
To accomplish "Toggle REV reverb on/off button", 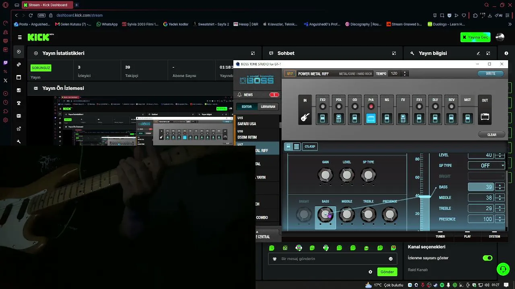I will point(451,106).
